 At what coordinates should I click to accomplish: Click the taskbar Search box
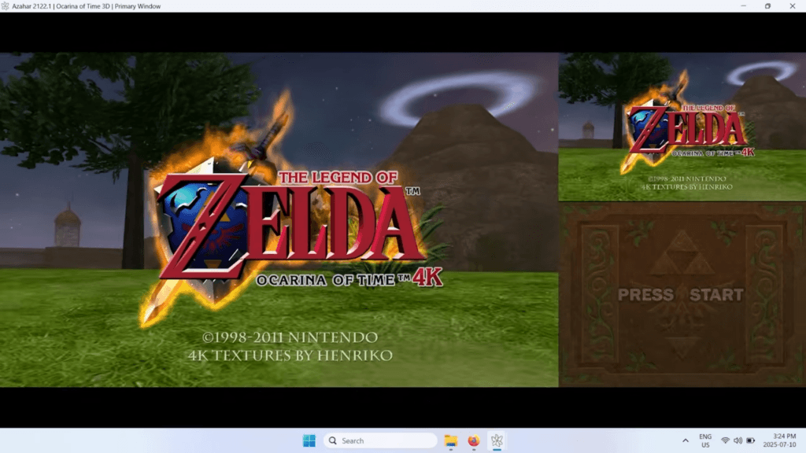point(380,440)
